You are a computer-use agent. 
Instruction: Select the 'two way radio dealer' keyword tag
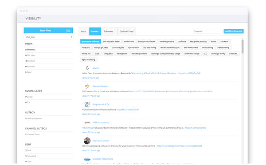point(111,41)
